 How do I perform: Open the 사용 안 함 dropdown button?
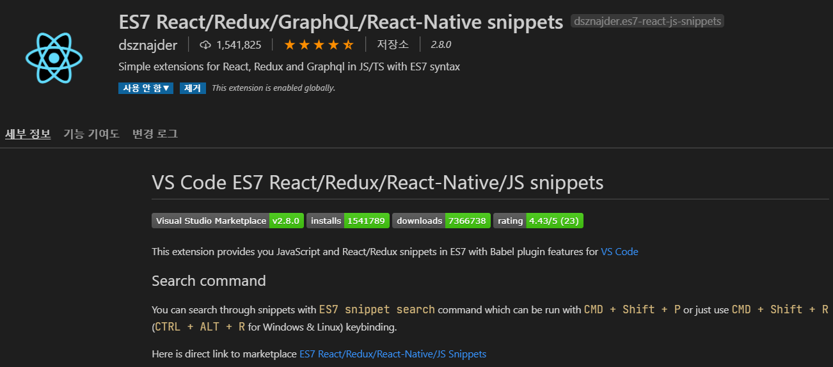click(146, 88)
